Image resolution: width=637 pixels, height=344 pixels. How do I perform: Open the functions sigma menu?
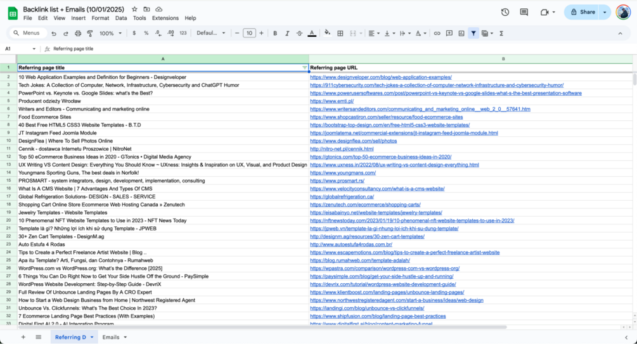pyautogui.click(x=501, y=34)
